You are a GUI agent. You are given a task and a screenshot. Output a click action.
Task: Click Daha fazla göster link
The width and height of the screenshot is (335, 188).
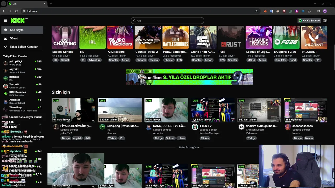(189, 148)
